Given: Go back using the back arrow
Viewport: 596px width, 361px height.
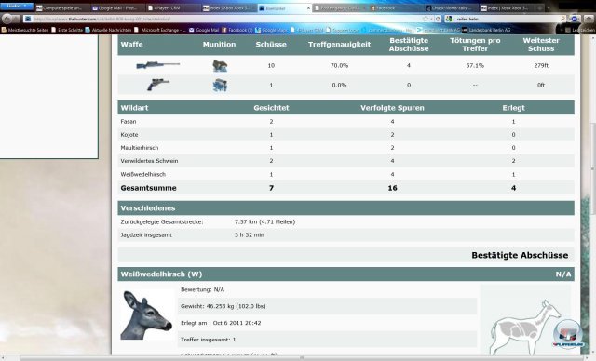Looking at the screenshot, I should (7, 19).
